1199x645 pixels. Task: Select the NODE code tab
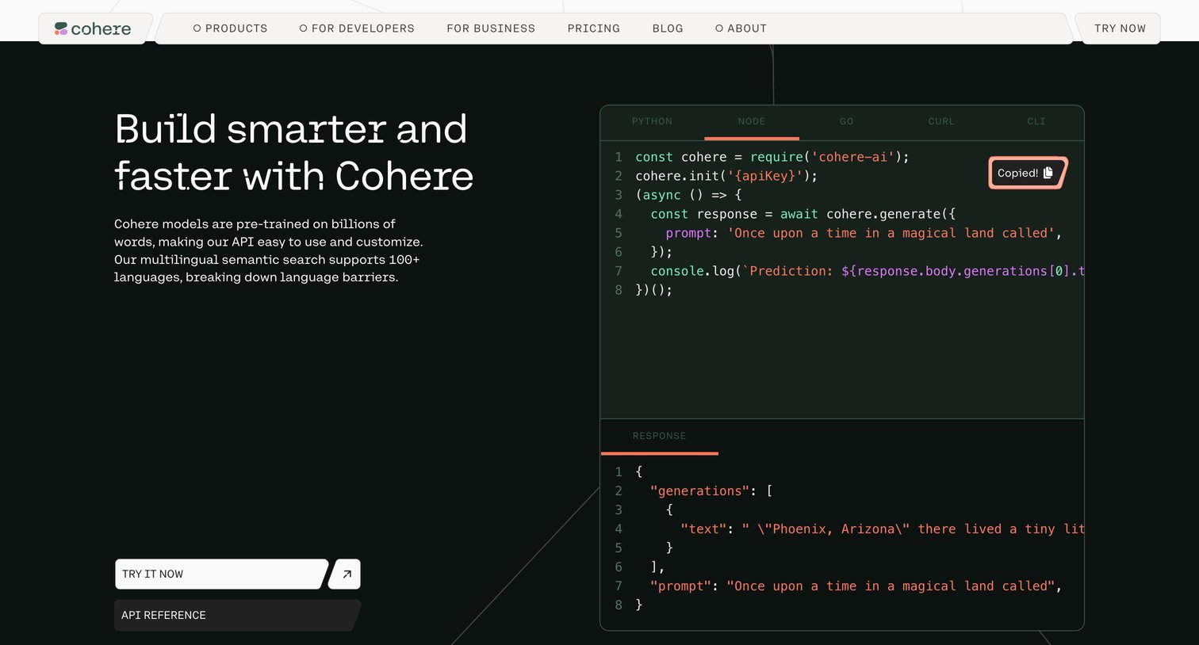(x=752, y=121)
